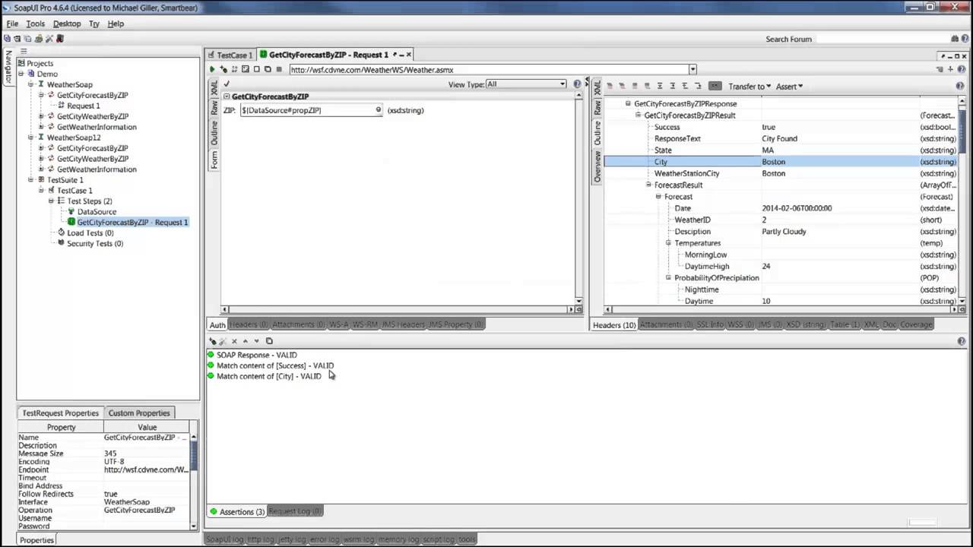Open Transfer to dropdown menu

pyautogui.click(x=750, y=87)
